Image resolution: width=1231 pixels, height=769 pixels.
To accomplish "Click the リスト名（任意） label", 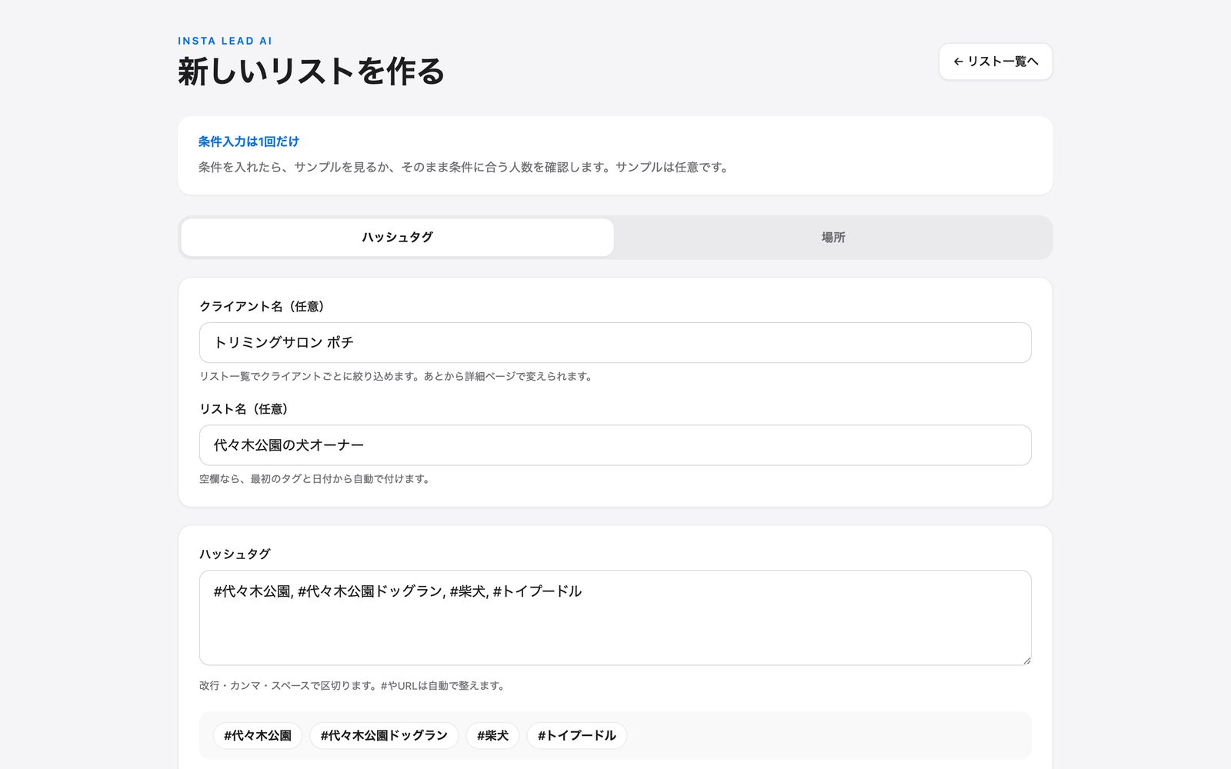I will click(x=246, y=409).
